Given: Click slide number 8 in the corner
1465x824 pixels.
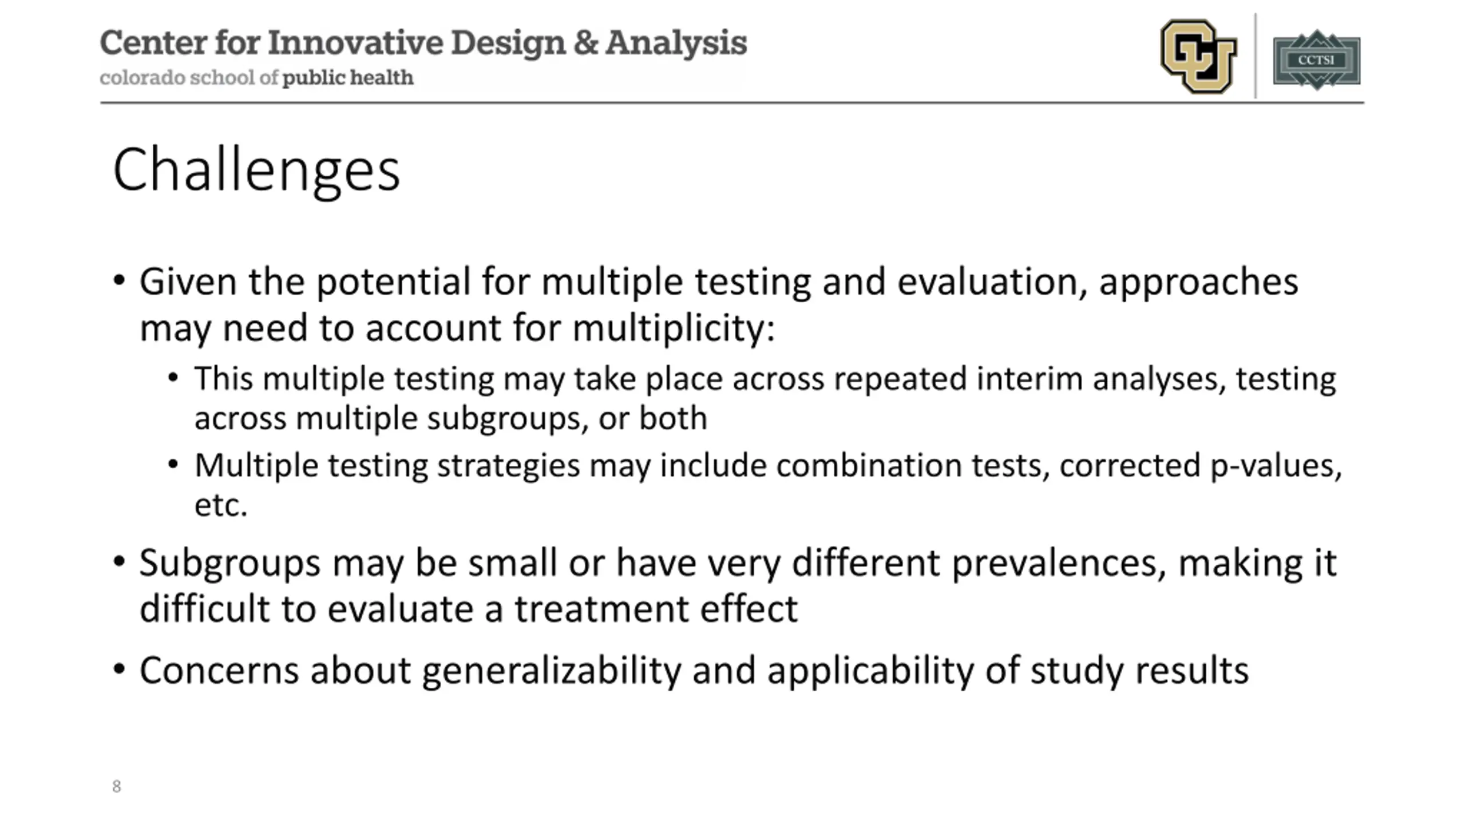Looking at the screenshot, I should point(117,787).
